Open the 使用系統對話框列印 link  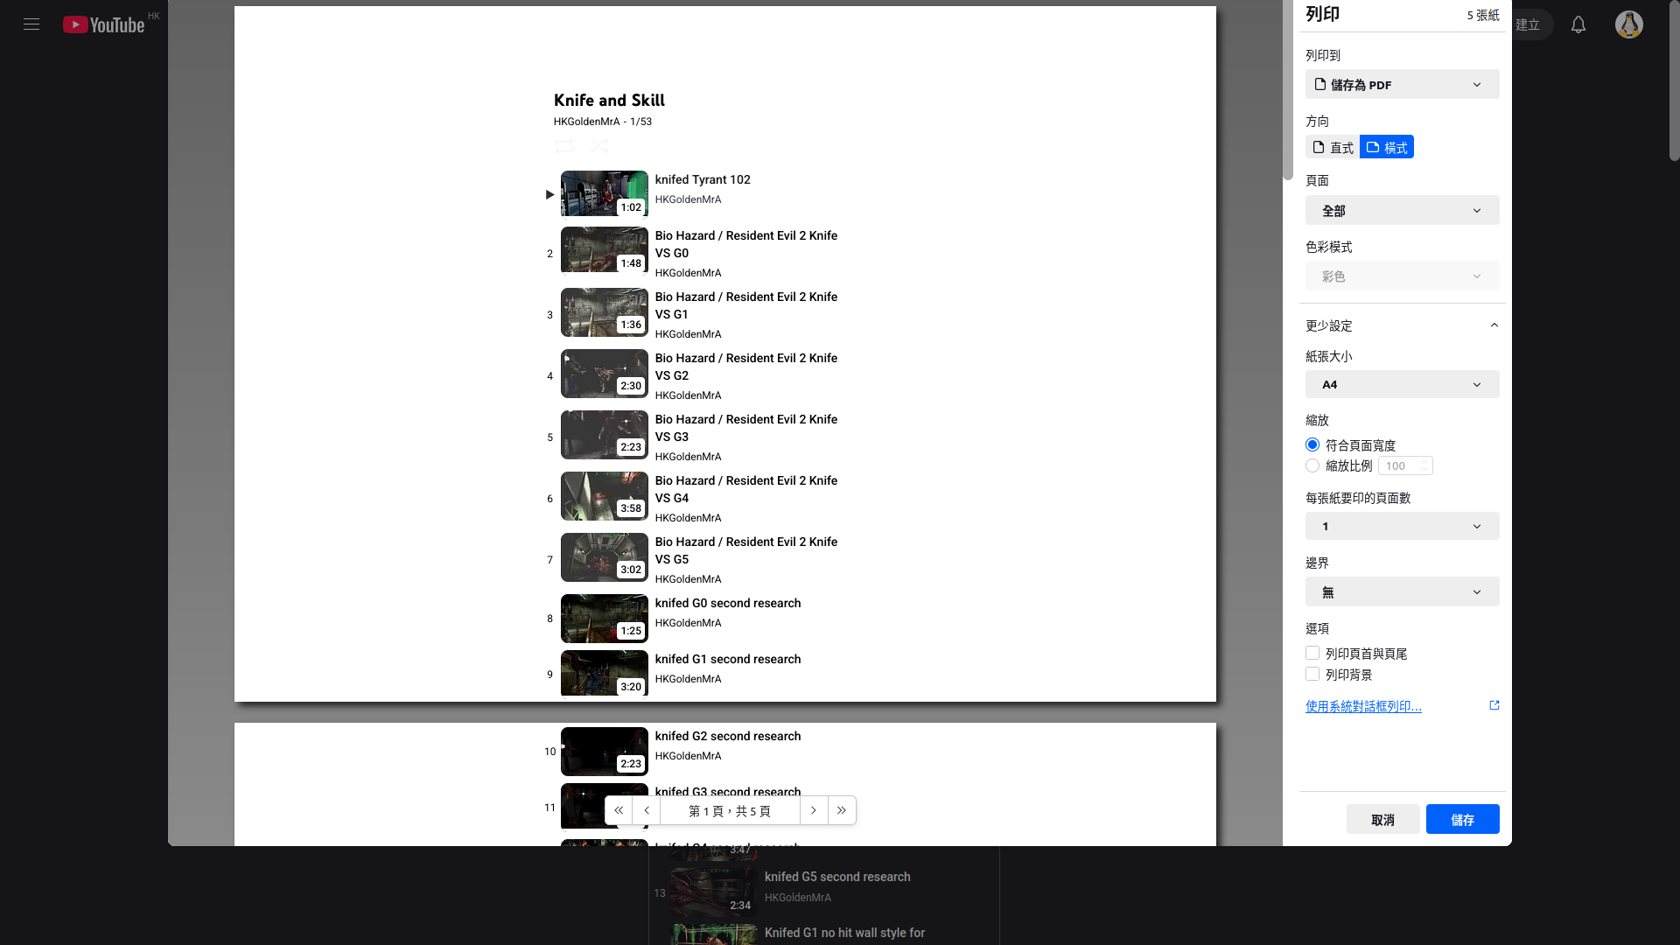(1363, 706)
